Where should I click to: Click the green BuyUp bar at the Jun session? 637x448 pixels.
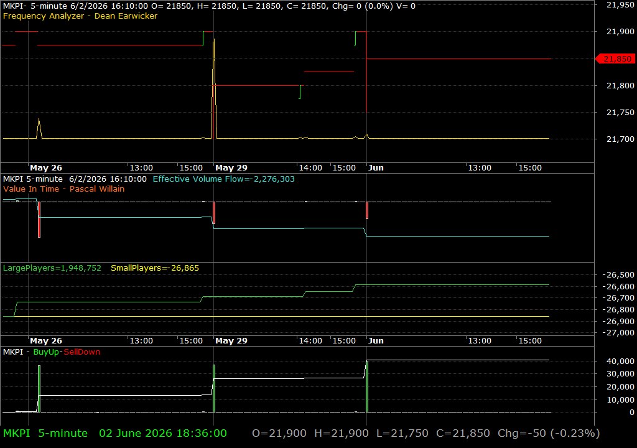[x=367, y=386]
